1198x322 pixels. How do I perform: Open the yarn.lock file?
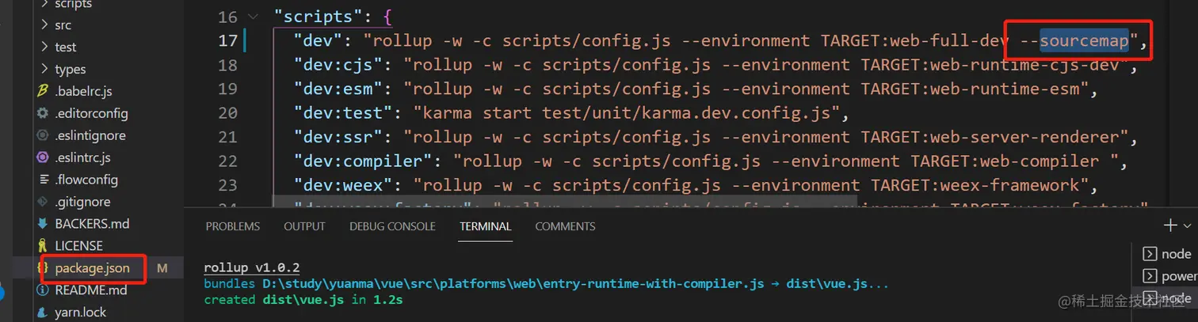(x=80, y=312)
